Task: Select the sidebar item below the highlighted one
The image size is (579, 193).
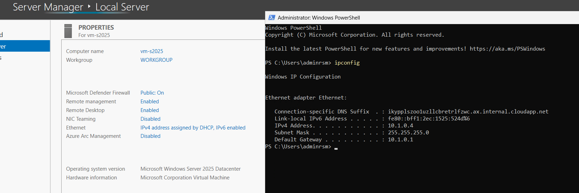Action: pyautogui.click(x=25, y=58)
